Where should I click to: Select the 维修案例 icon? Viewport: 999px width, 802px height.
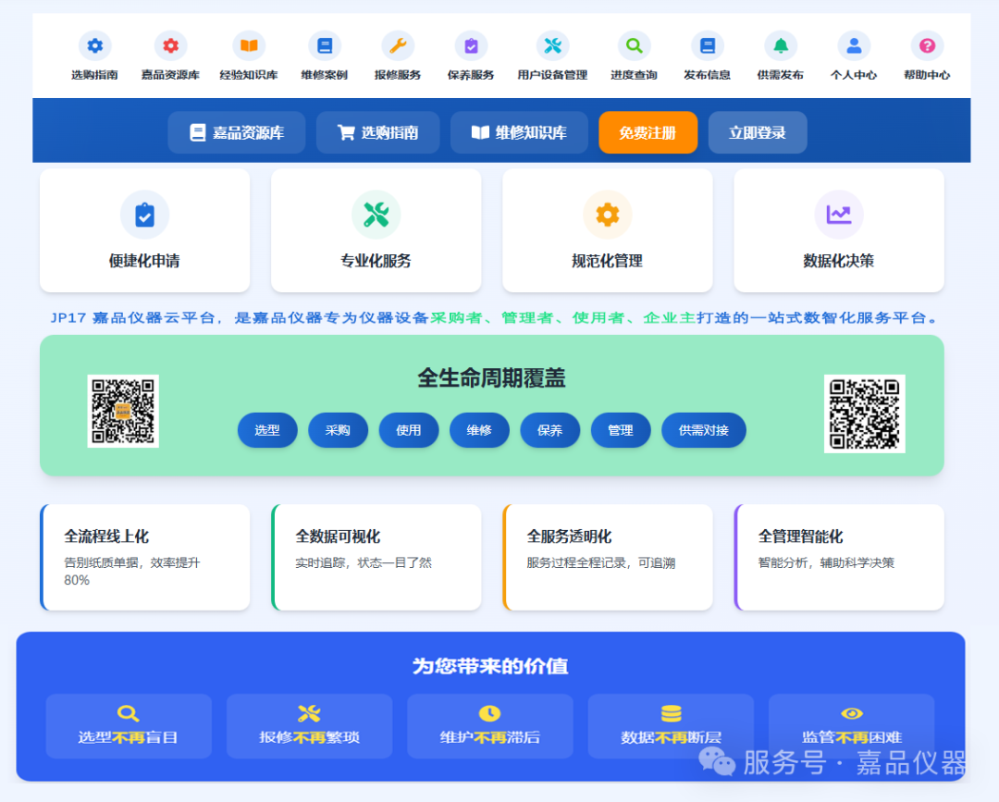pos(325,46)
